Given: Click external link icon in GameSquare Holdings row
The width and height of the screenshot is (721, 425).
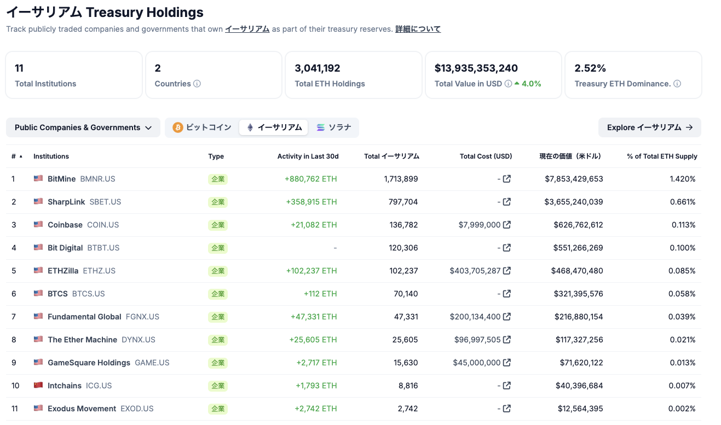Looking at the screenshot, I should coord(507,363).
